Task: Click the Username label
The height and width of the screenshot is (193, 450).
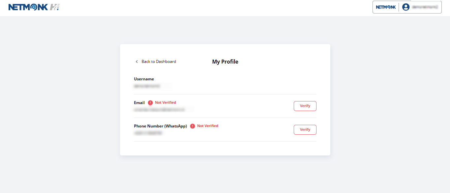Action: (x=144, y=79)
